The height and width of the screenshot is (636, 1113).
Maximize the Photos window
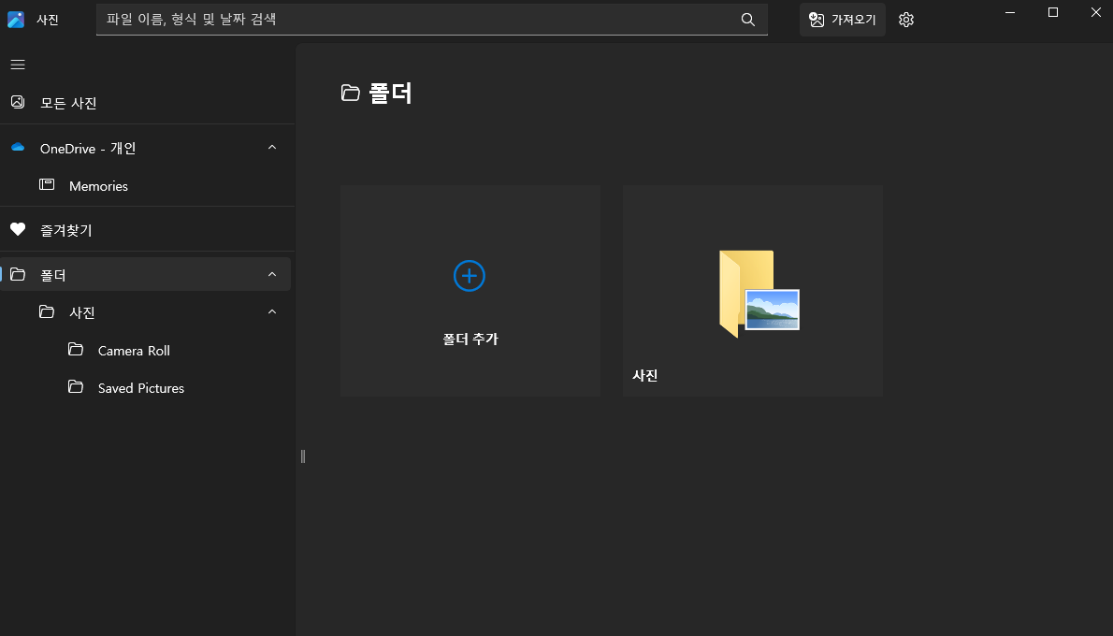[x=1053, y=13]
